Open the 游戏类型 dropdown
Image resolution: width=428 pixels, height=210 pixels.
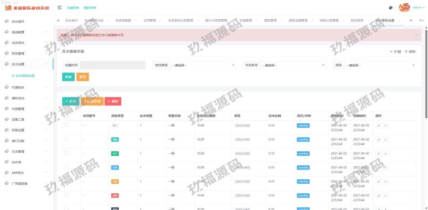tap(203, 65)
